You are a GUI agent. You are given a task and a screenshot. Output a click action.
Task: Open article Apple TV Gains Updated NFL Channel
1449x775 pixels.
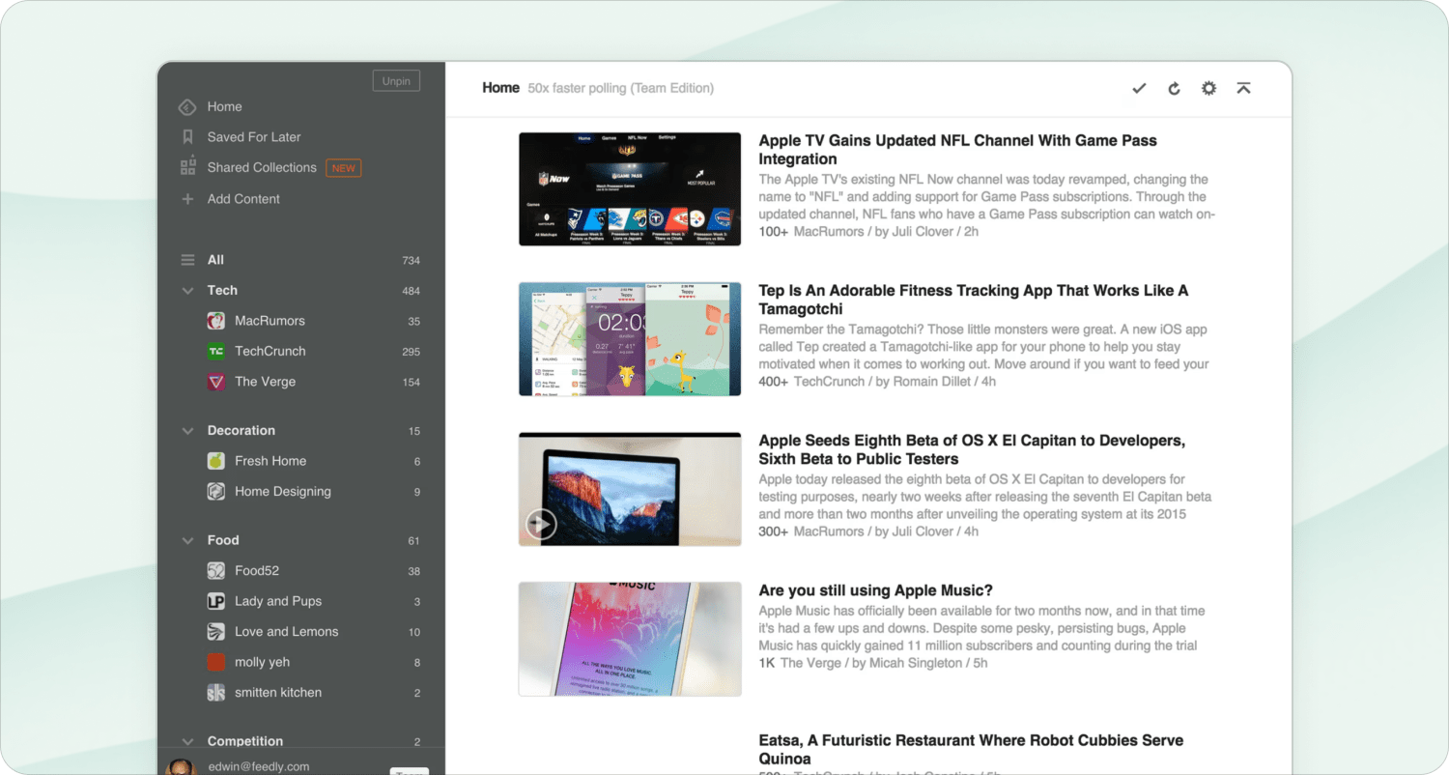point(957,150)
